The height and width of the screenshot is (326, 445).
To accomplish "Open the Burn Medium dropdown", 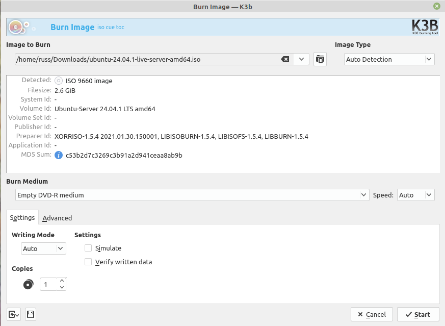I will point(192,195).
